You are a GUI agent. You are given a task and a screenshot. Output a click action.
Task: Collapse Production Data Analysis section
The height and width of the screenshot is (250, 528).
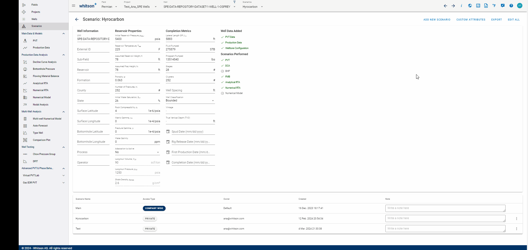coord(64,55)
